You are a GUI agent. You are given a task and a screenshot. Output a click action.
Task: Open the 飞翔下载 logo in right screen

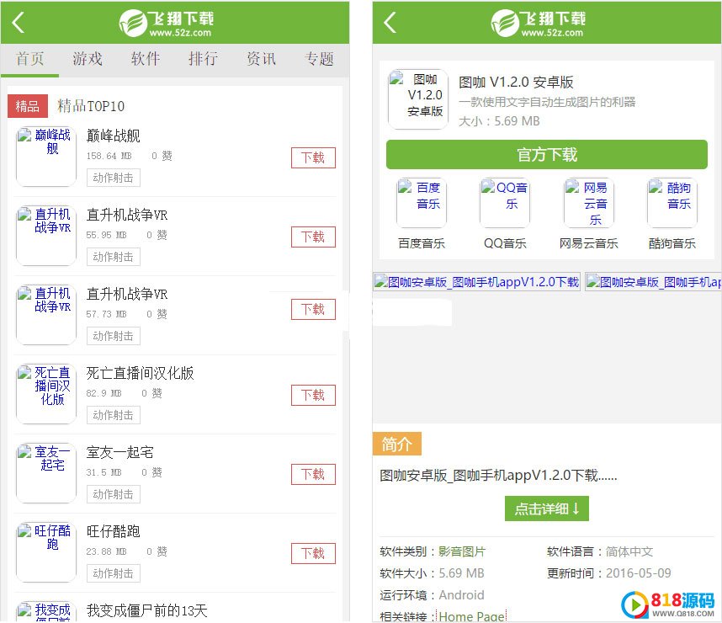(538, 23)
